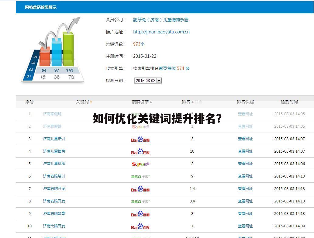Click the 排名快照 column header
This screenshot has height=238, width=314.
(x=245, y=102)
